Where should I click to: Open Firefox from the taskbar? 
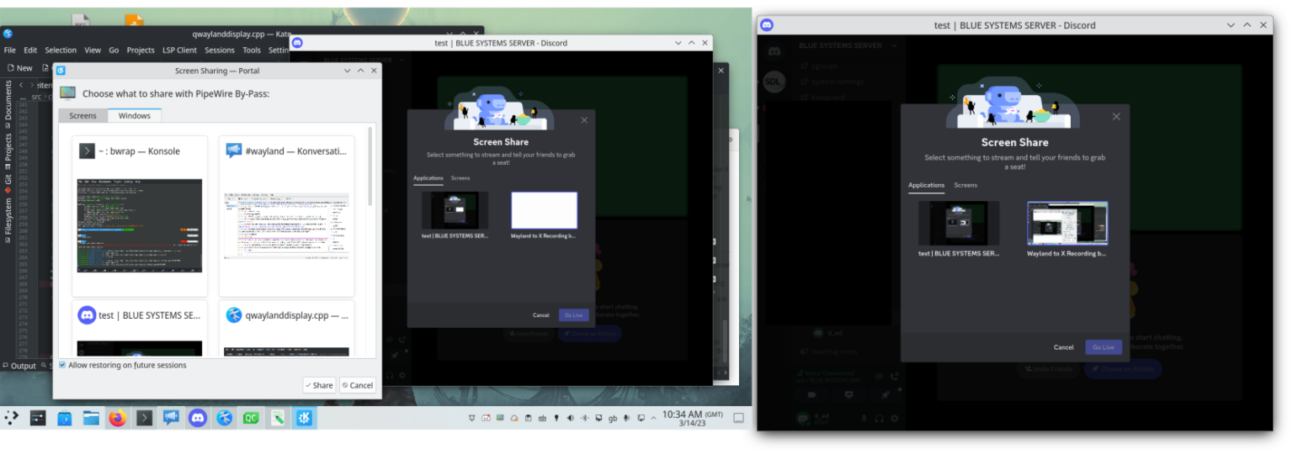click(117, 418)
